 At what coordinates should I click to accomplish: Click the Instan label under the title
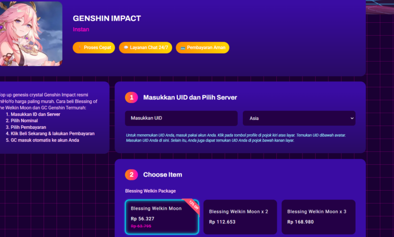[x=81, y=29]
